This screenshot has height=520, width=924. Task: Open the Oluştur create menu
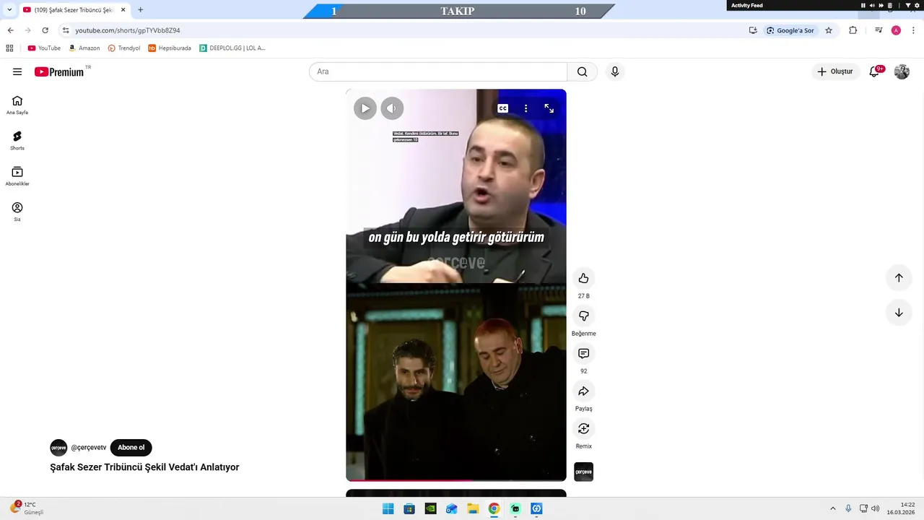click(834, 71)
